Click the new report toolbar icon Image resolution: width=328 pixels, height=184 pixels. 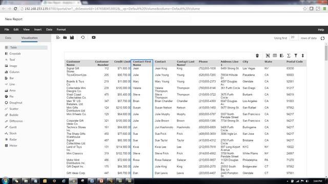tap(58, 37)
